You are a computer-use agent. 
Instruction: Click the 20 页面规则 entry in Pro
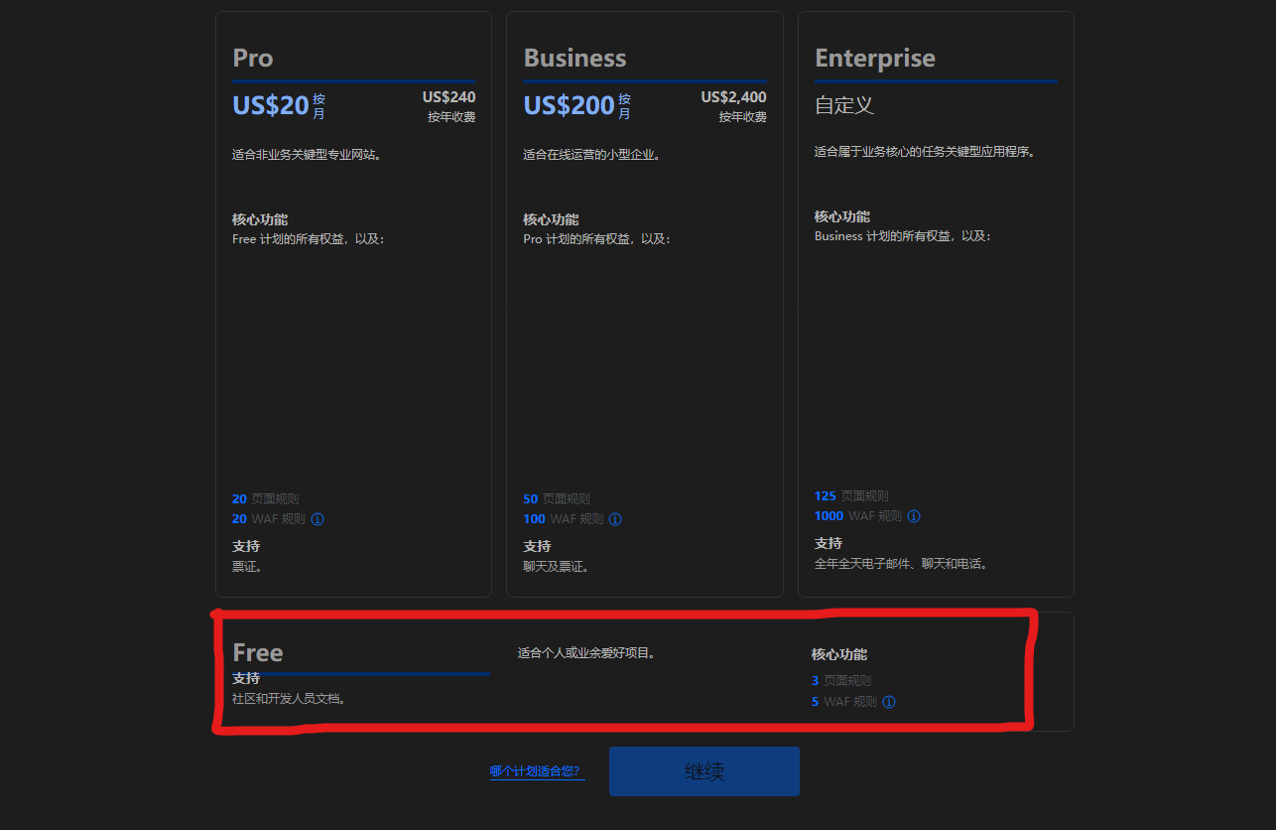pos(265,499)
